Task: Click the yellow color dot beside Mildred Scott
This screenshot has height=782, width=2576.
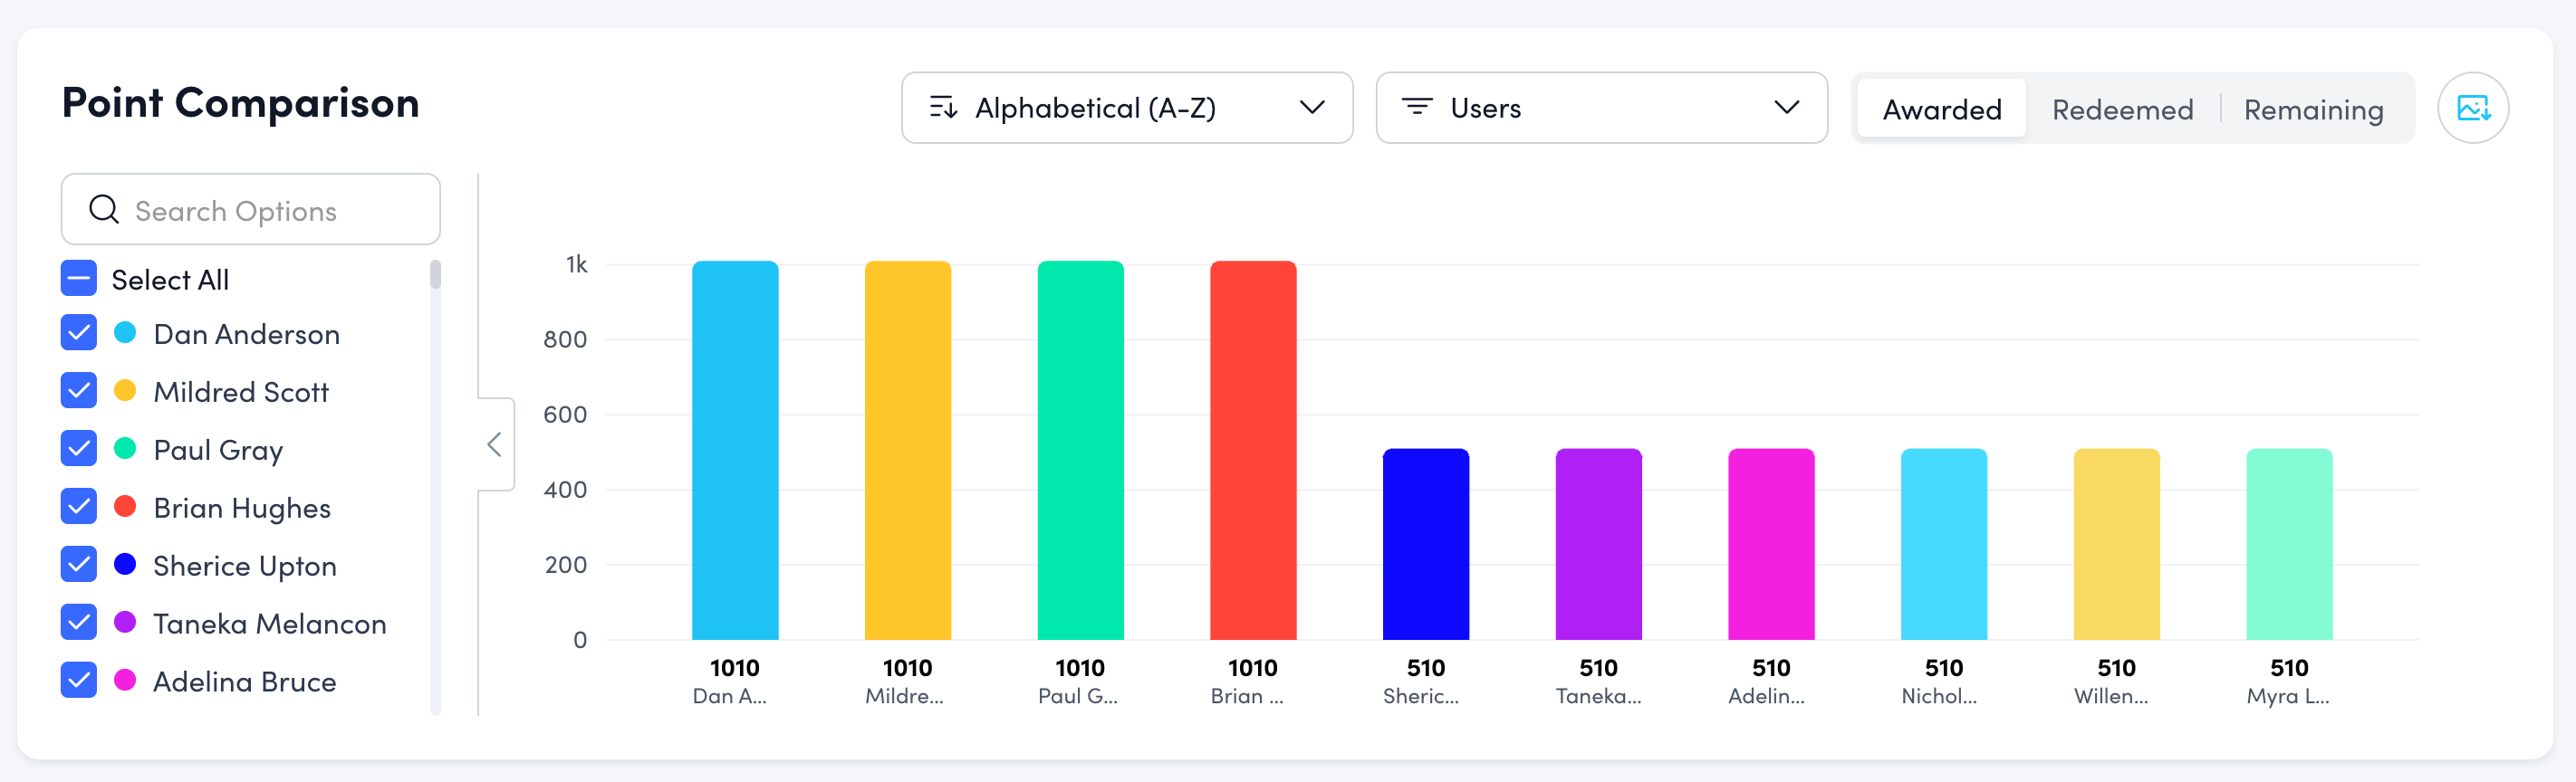Action: tap(125, 390)
